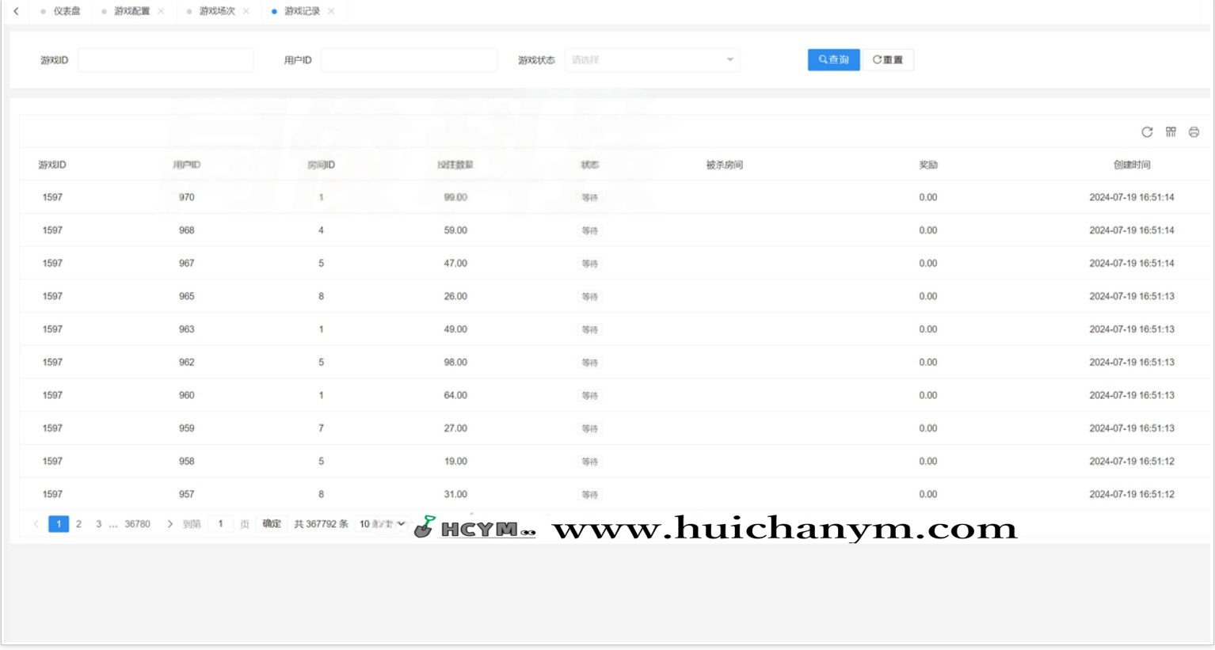The width and height of the screenshot is (1215, 650).
Task: Click the 27.00 bet amount cell
Action: (455, 428)
